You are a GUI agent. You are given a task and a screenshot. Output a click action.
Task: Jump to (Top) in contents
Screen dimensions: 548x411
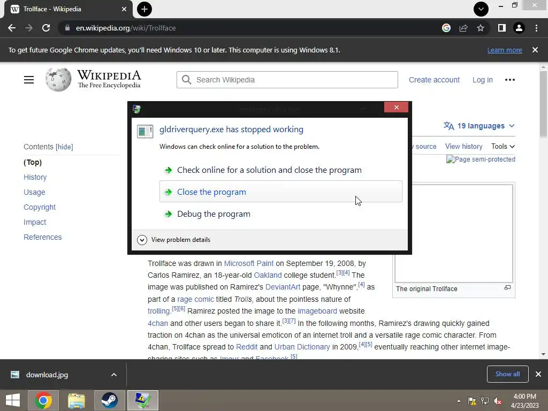(33, 162)
